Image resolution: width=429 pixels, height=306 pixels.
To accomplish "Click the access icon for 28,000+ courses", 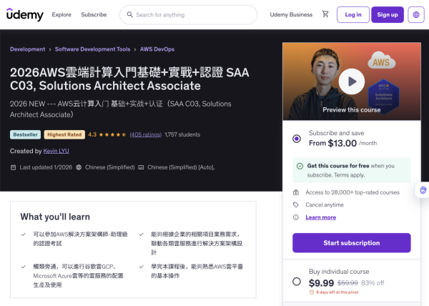I will 296,192.
